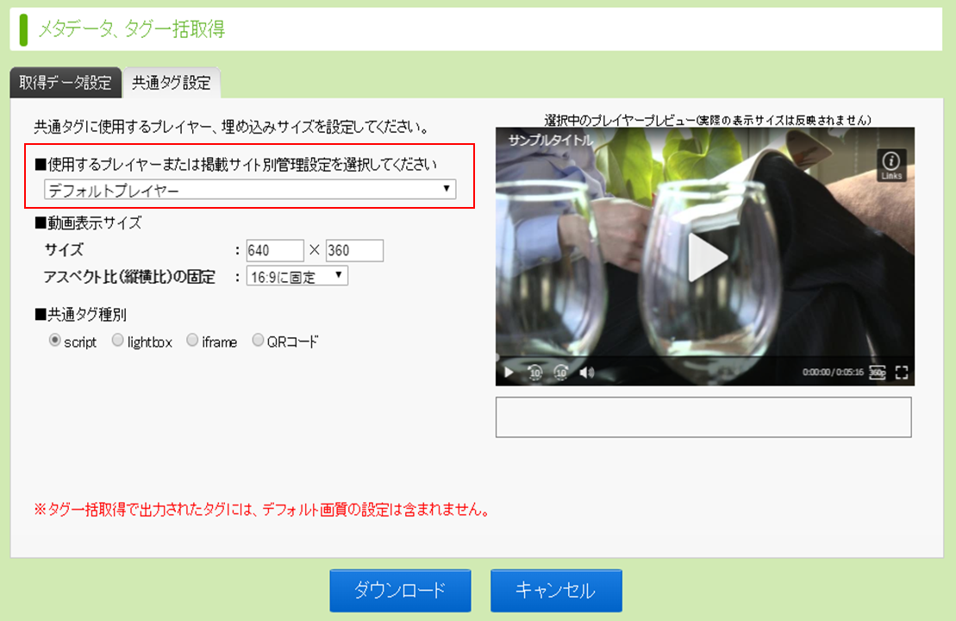Image resolution: width=956 pixels, height=621 pixels.
Task: Click the height field showing 360
Action: point(354,251)
